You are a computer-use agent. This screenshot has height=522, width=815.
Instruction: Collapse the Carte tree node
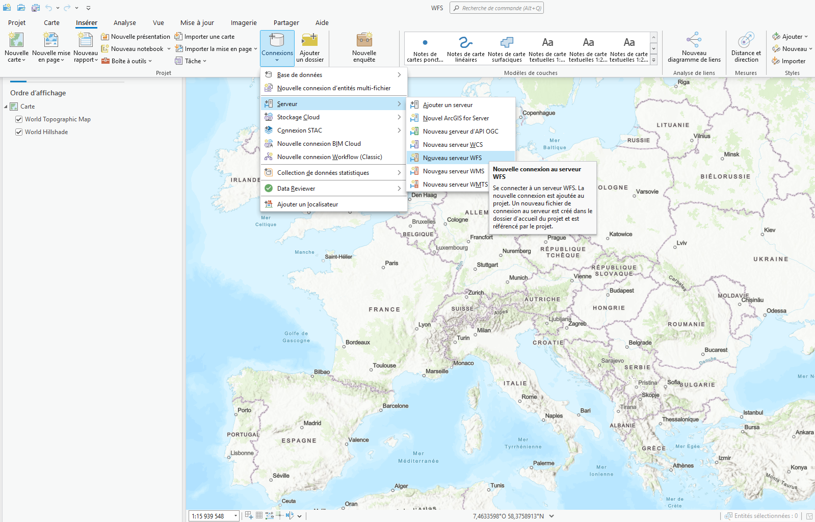6,107
